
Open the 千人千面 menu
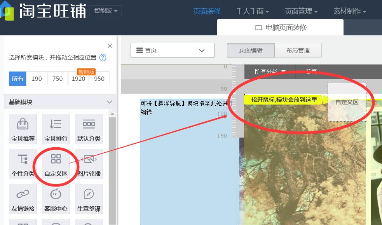(252, 12)
